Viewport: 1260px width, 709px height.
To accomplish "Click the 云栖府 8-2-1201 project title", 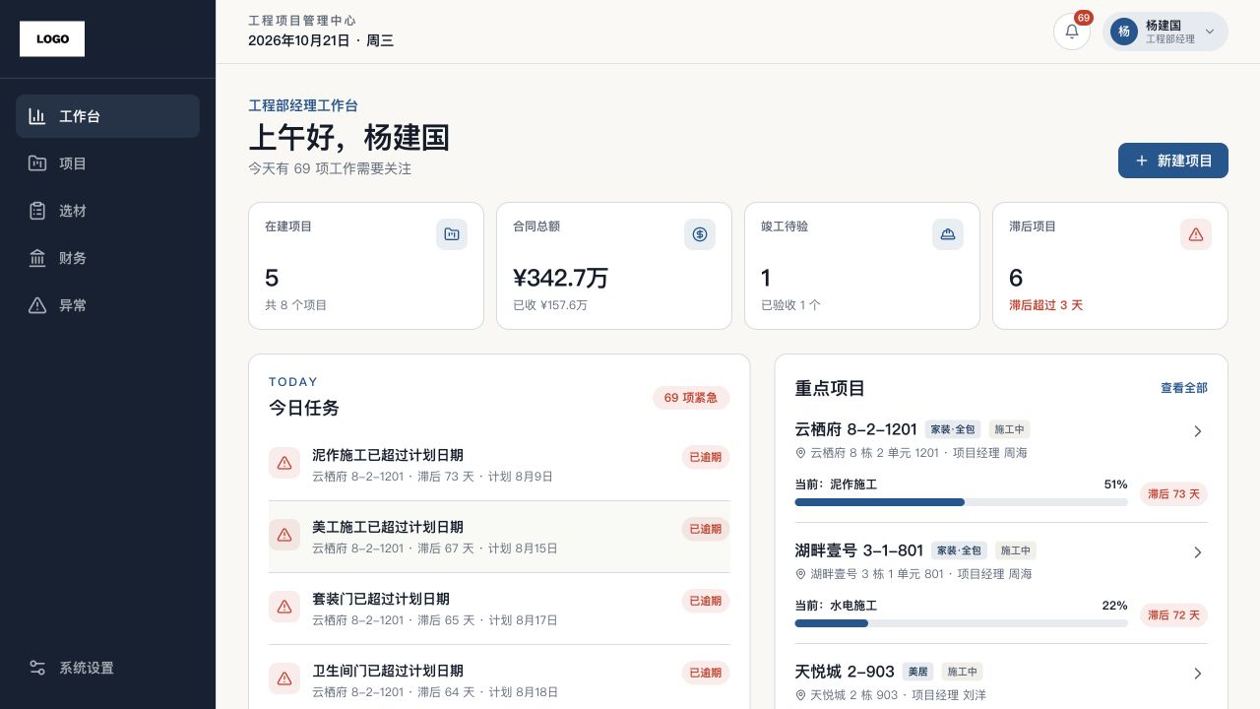I will click(856, 429).
